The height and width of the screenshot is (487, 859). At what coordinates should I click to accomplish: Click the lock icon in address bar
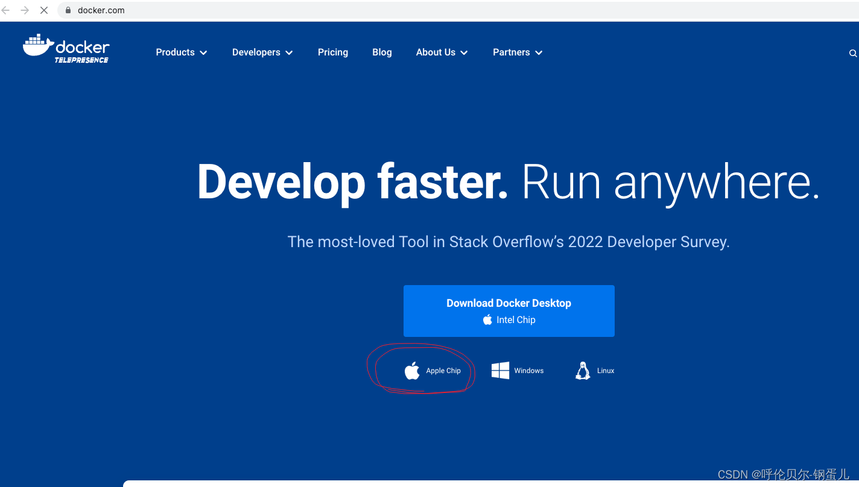[x=68, y=10]
